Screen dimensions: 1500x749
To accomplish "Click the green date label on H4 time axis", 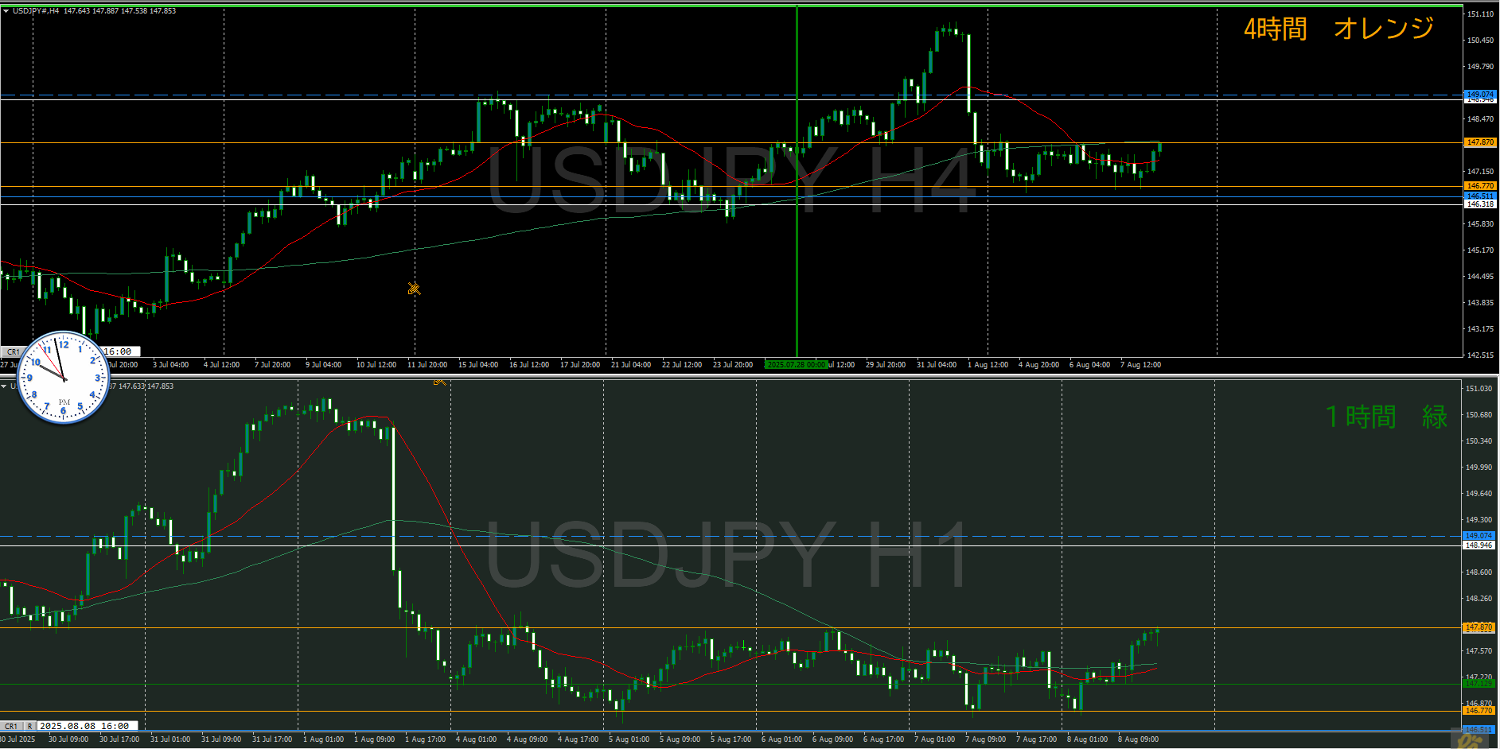I will coord(796,365).
